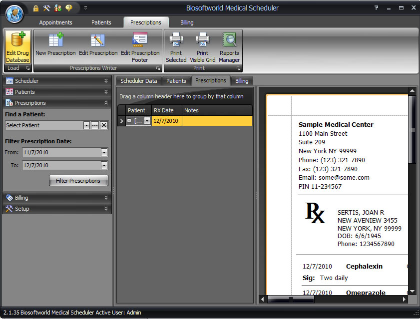Expand the Billing sidebar panel

[x=57, y=198]
